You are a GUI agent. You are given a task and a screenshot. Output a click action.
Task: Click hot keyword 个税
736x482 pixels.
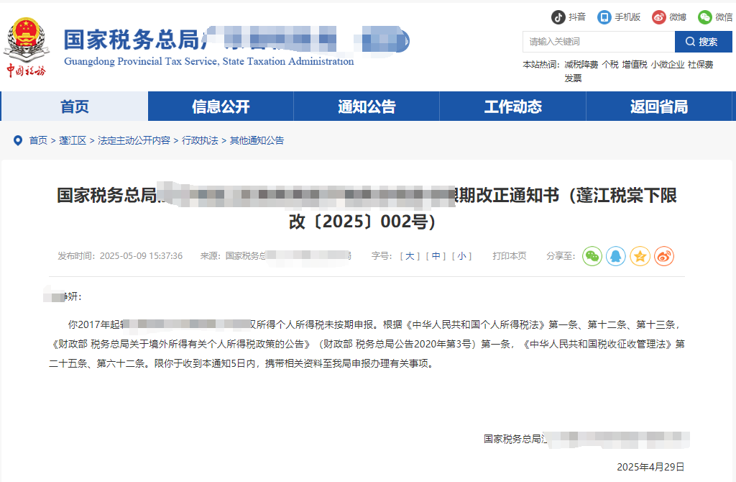[610, 64]
